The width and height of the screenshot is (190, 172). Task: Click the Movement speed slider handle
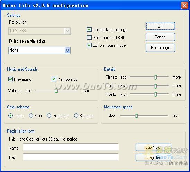[137, 116]
